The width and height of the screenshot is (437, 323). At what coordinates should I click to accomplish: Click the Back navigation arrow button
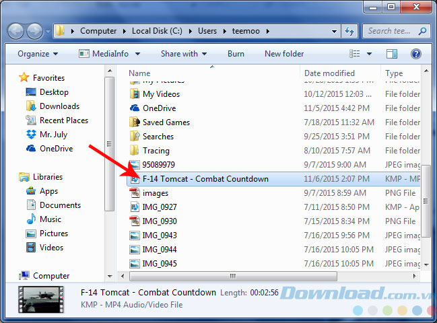(x=16, y=31)
